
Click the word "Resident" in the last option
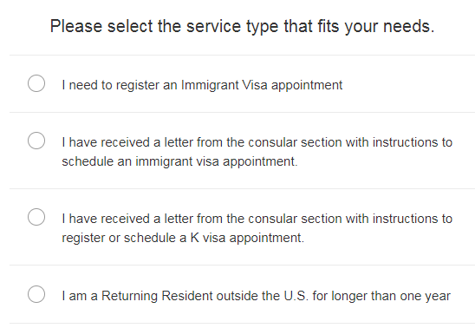[x=187, y=296]
